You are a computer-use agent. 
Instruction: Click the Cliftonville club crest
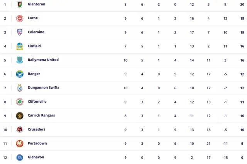pyautogui.click(x=20, y=102)
